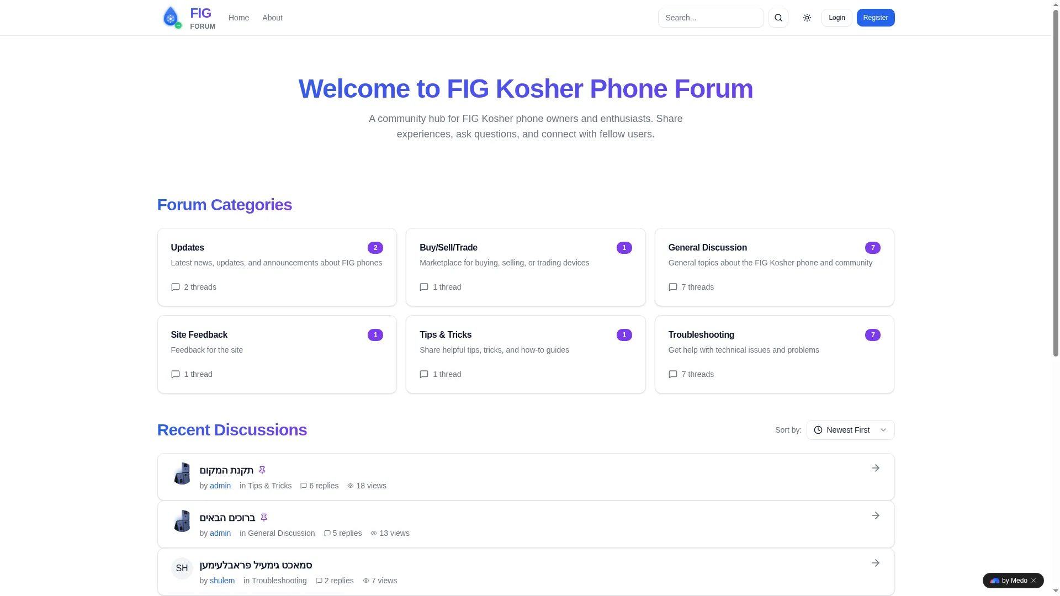Click the 6 replies comment icon
The width and height of the screenshot is (1060, 596).
tap(304, 486)
